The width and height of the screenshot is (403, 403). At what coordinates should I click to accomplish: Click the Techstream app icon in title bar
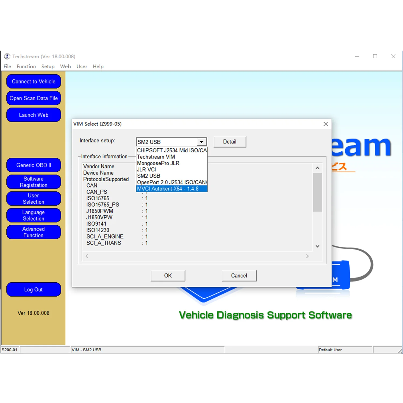[x=7, y=56]
